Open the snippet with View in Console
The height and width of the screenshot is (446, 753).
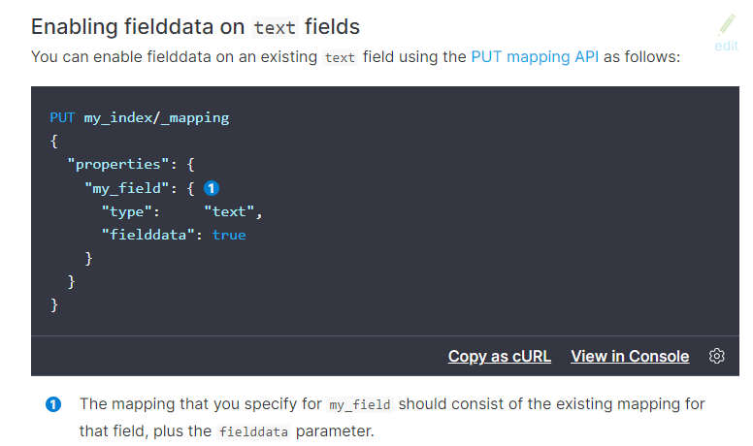[630, 356]
